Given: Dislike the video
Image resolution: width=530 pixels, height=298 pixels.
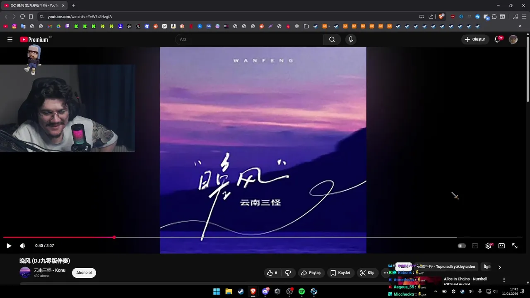Looking at the screenshot, I should pos(288,273).
